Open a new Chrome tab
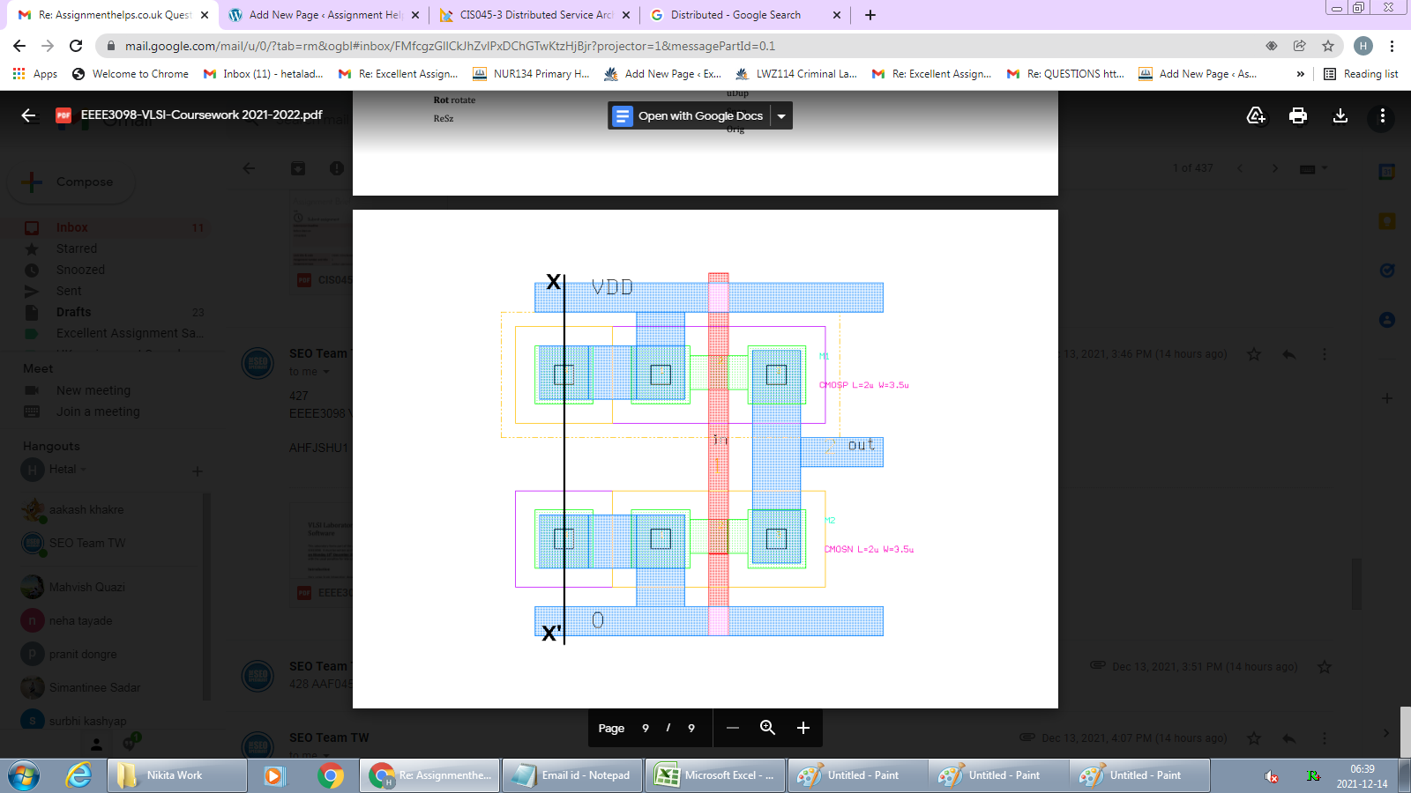The image size is (1411, 793). (x=870, y=15)
